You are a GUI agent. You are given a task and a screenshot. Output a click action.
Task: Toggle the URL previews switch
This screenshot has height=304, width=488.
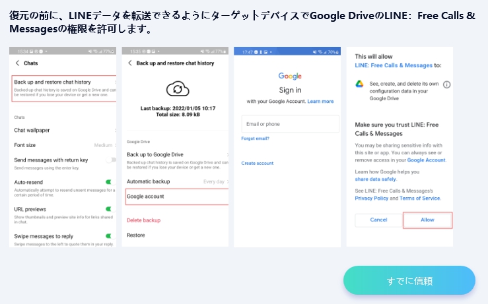(110, 209)
